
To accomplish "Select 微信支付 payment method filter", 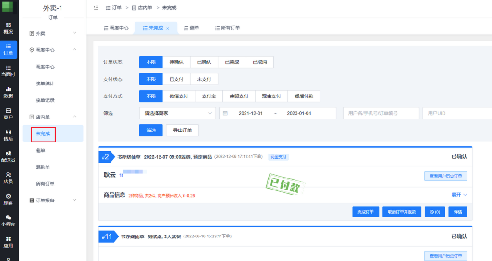I will point(179,96).
